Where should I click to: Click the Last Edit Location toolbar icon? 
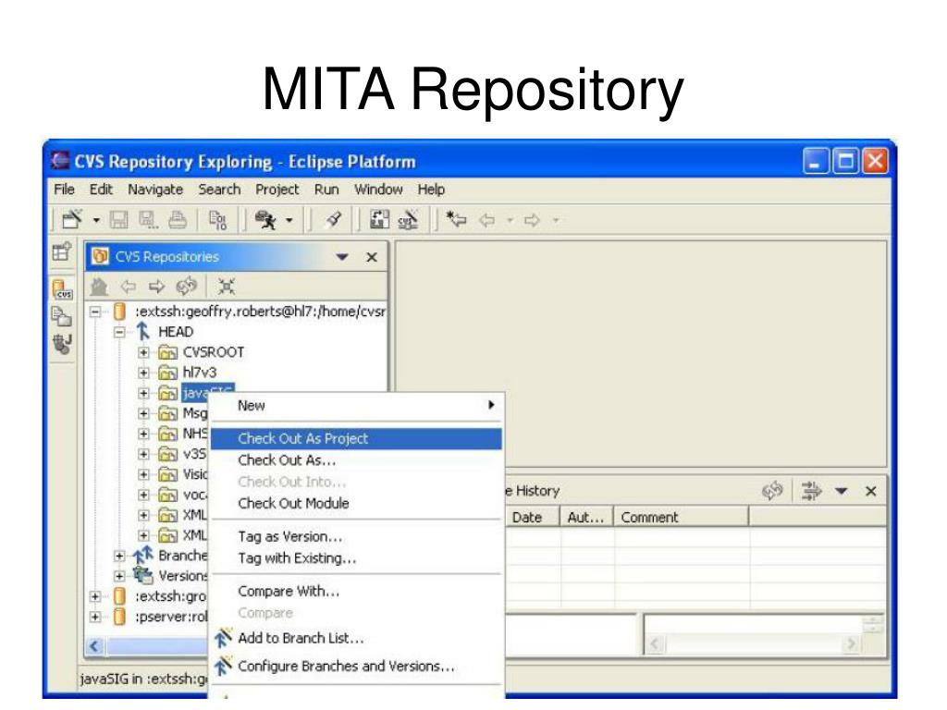tap(456, 220)
